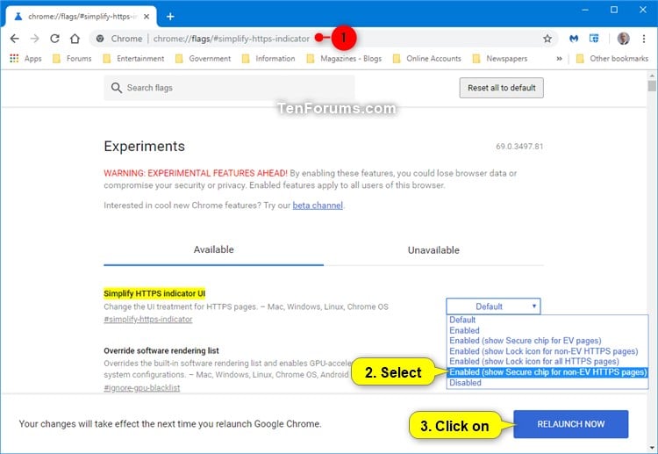Open the Government bookmark folder
This screenshot has width=658, height=454.
[204, 58]
